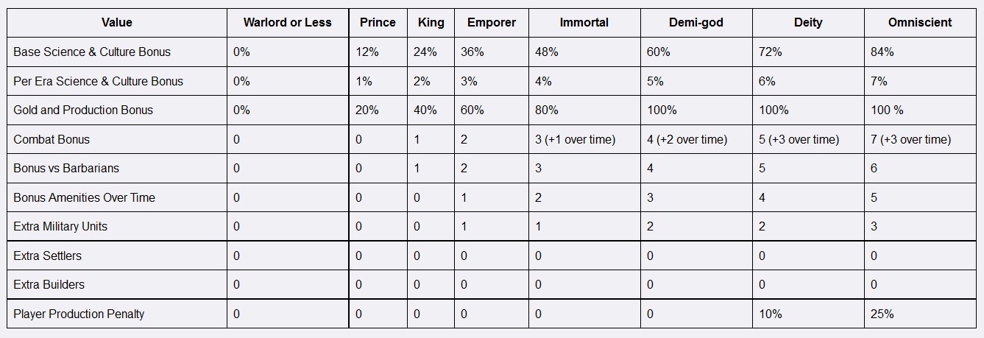This screenshot has width=984, height=338.
Task: Select the Demi-god column header
Action: pos(695,23)
